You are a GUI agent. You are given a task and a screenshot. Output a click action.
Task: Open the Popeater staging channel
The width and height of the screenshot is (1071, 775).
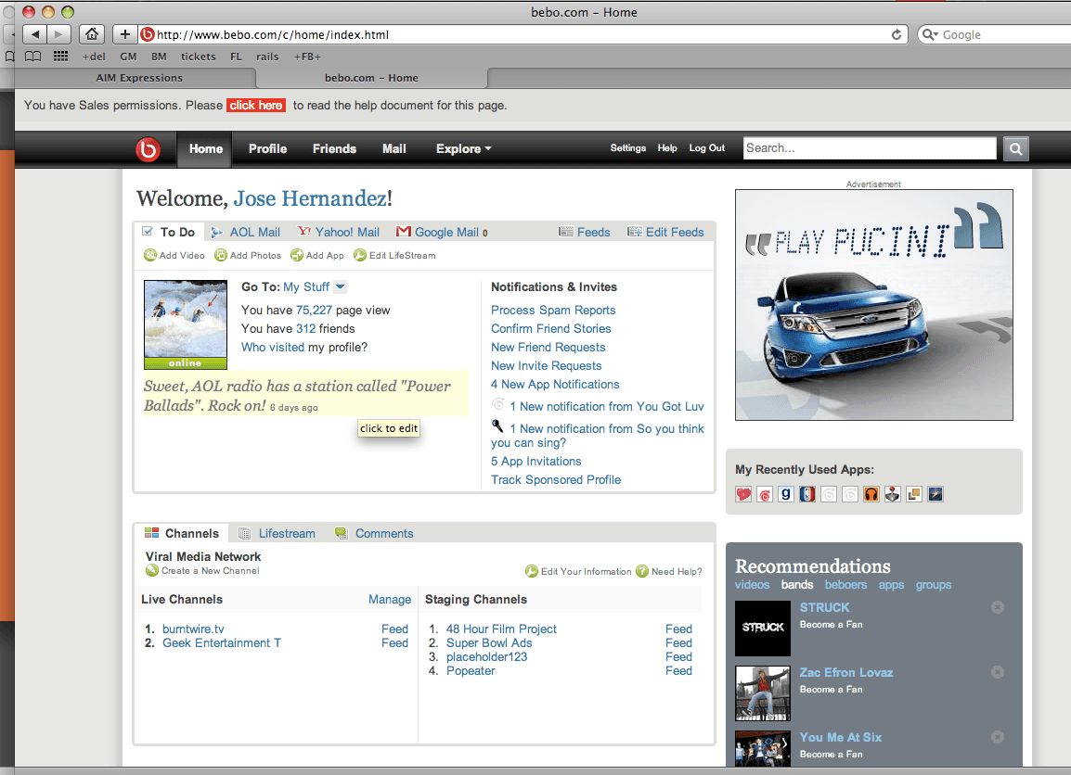coord(471,670)
